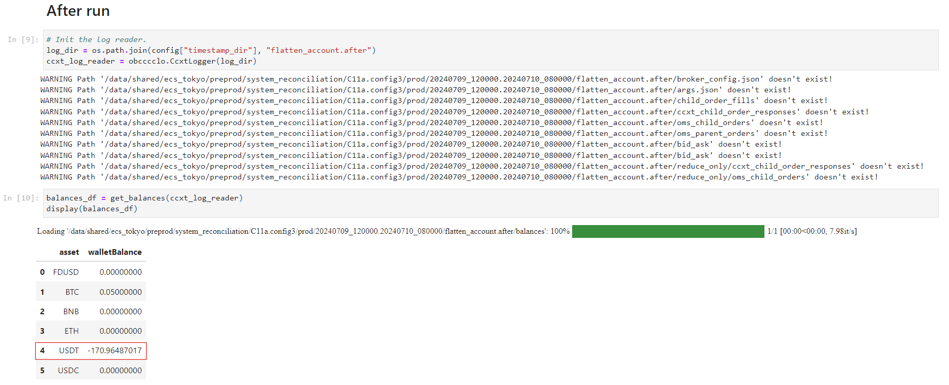Click the 'After run' heading
This screenshot has width=949, height=385.
pos(78,11)
